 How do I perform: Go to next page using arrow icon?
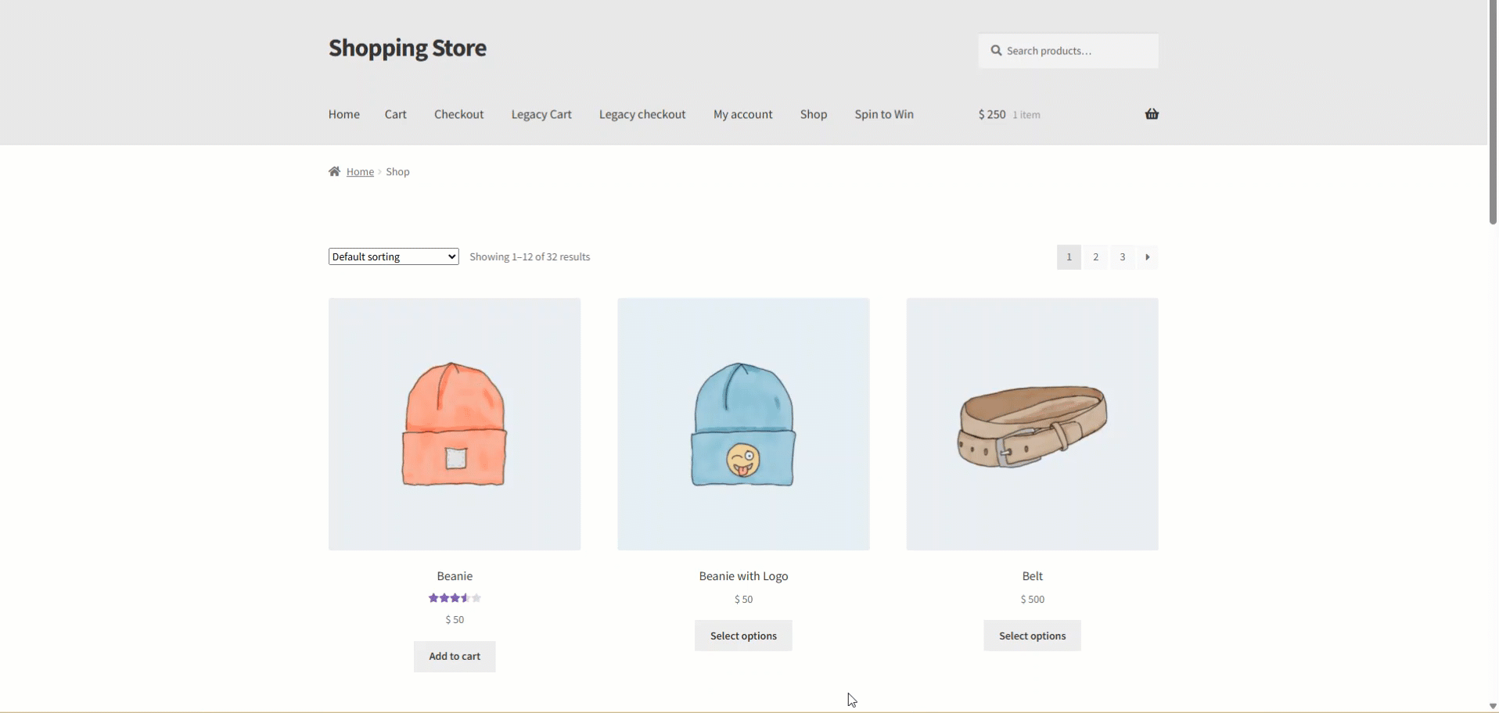1147,257
